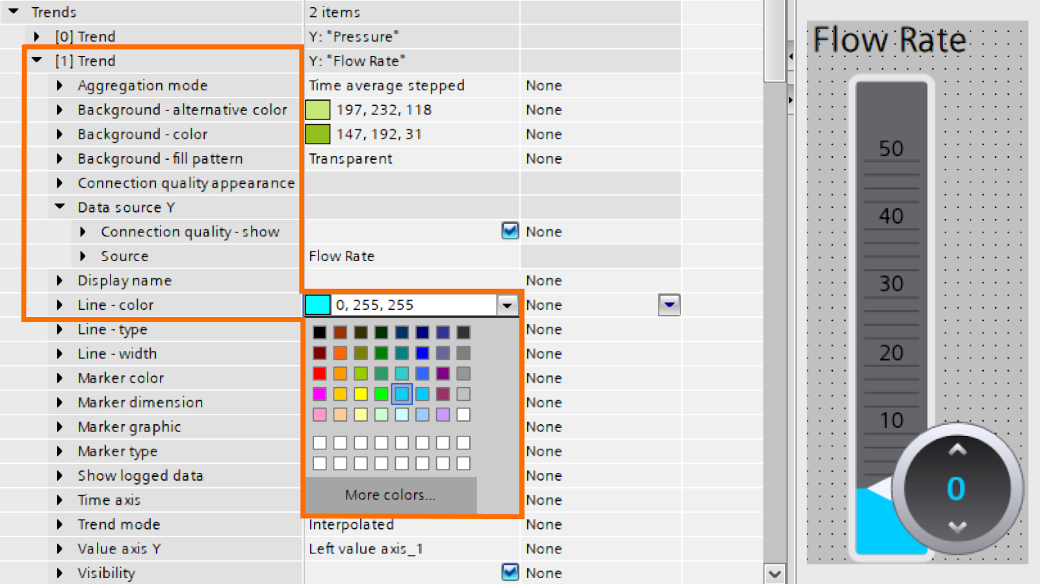
Task: Expand the Source property
Action: pos(83,256)
